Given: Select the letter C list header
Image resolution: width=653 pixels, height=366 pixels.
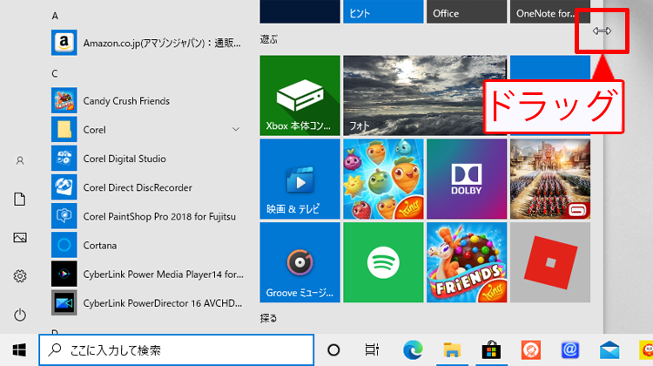Looking at the screenshot, I should pos(55,74).
